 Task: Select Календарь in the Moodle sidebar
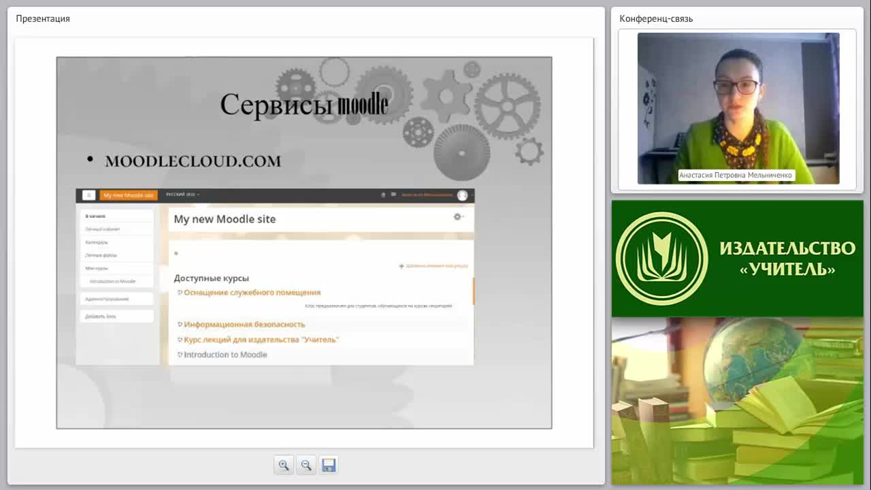[x=97, y=242]
